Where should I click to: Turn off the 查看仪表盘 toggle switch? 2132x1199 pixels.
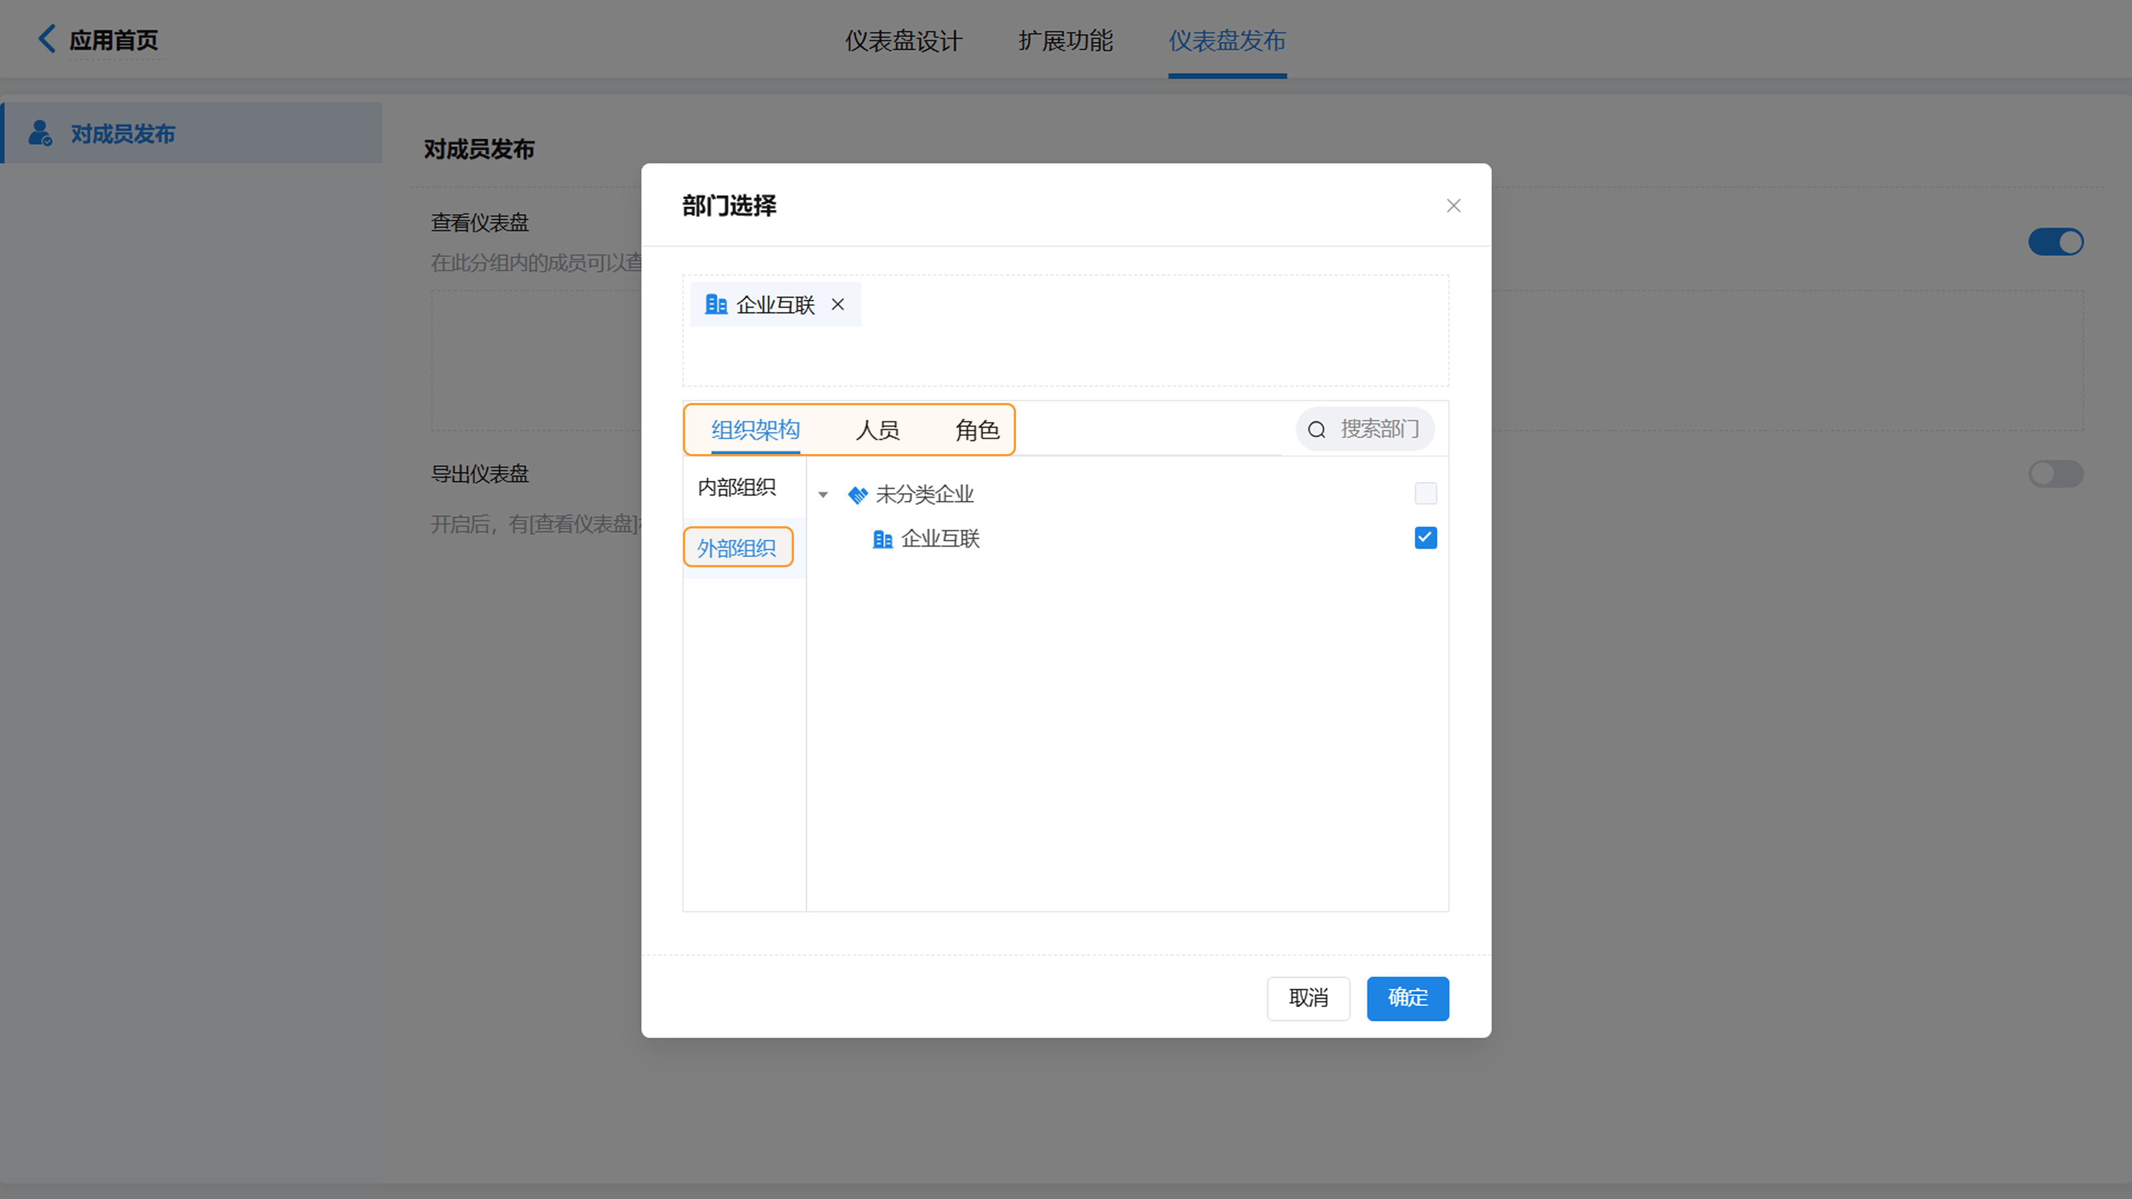[x=2055, y=243]
